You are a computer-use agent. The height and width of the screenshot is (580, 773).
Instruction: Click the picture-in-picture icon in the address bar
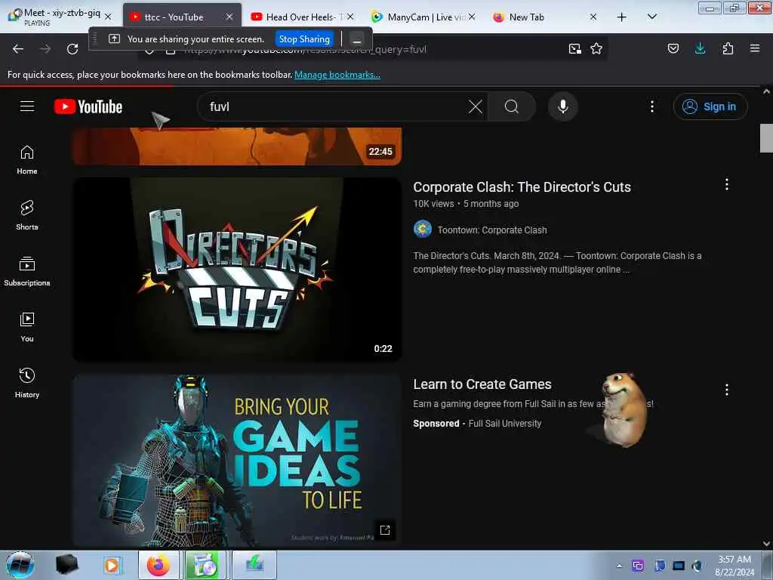tap(574, 48)
